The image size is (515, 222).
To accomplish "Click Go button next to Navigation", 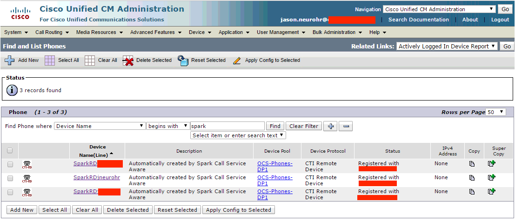I will [506, 9].
